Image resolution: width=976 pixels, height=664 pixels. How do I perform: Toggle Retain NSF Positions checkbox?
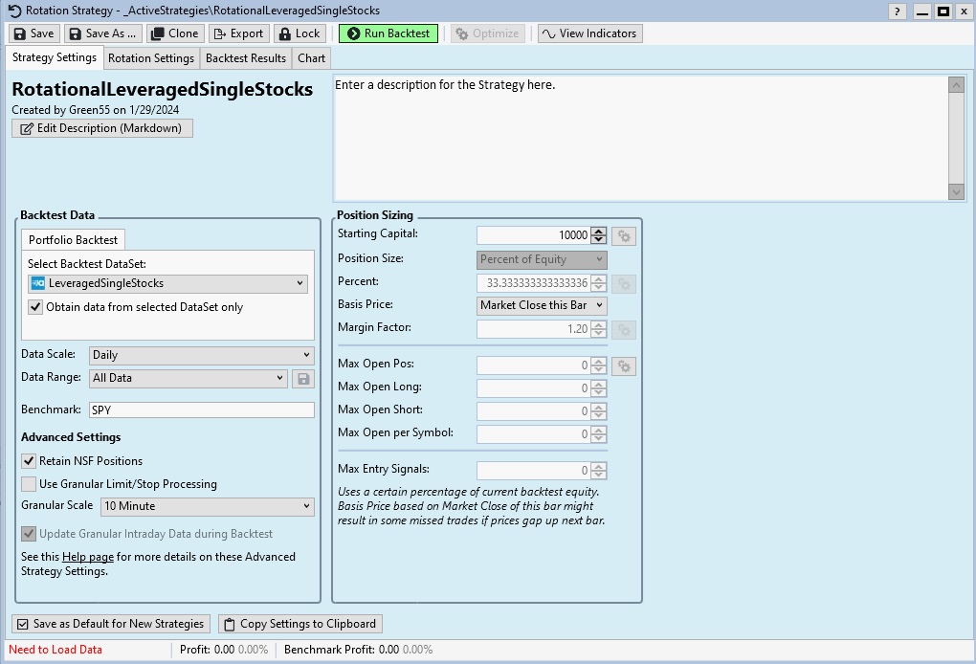point(29,461)
